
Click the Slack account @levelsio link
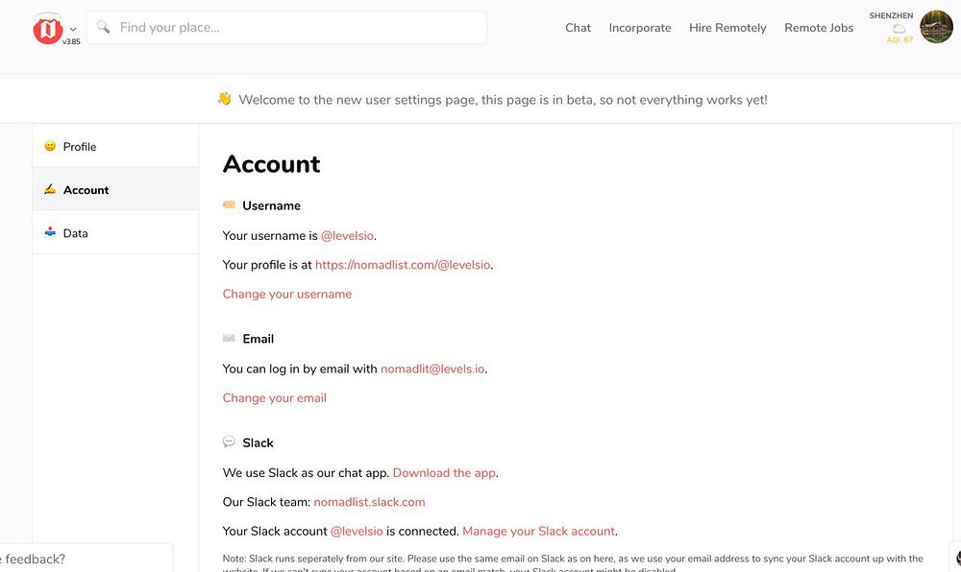(x=357, y=531)
